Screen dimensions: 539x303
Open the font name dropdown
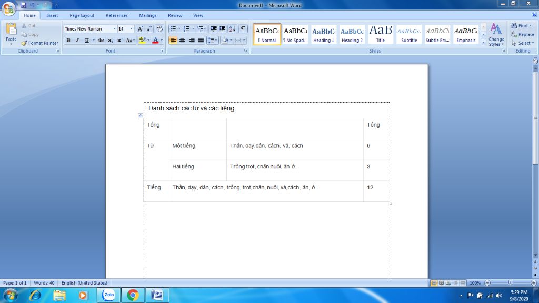pyautogui.click(x=114, y=29)
